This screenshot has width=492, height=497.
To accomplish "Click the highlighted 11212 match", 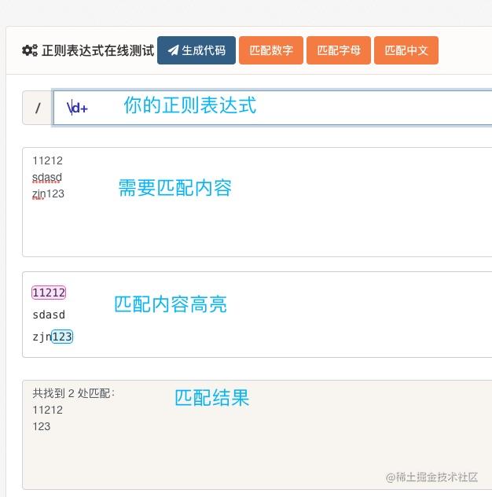I will [49, 293].
